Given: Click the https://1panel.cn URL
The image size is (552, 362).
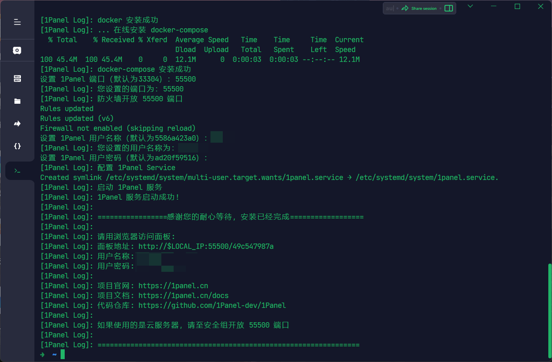Looking at the screenshot, I should (173, 286).
